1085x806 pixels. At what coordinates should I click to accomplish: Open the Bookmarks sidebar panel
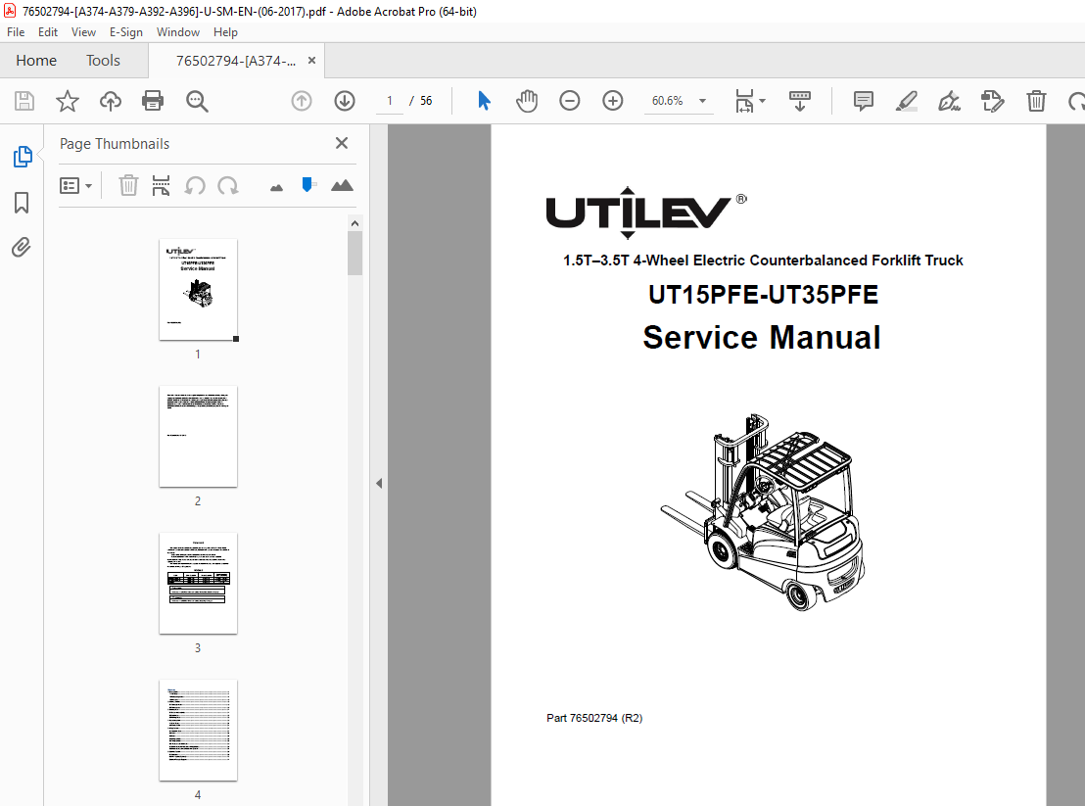[x=22, y=203]
